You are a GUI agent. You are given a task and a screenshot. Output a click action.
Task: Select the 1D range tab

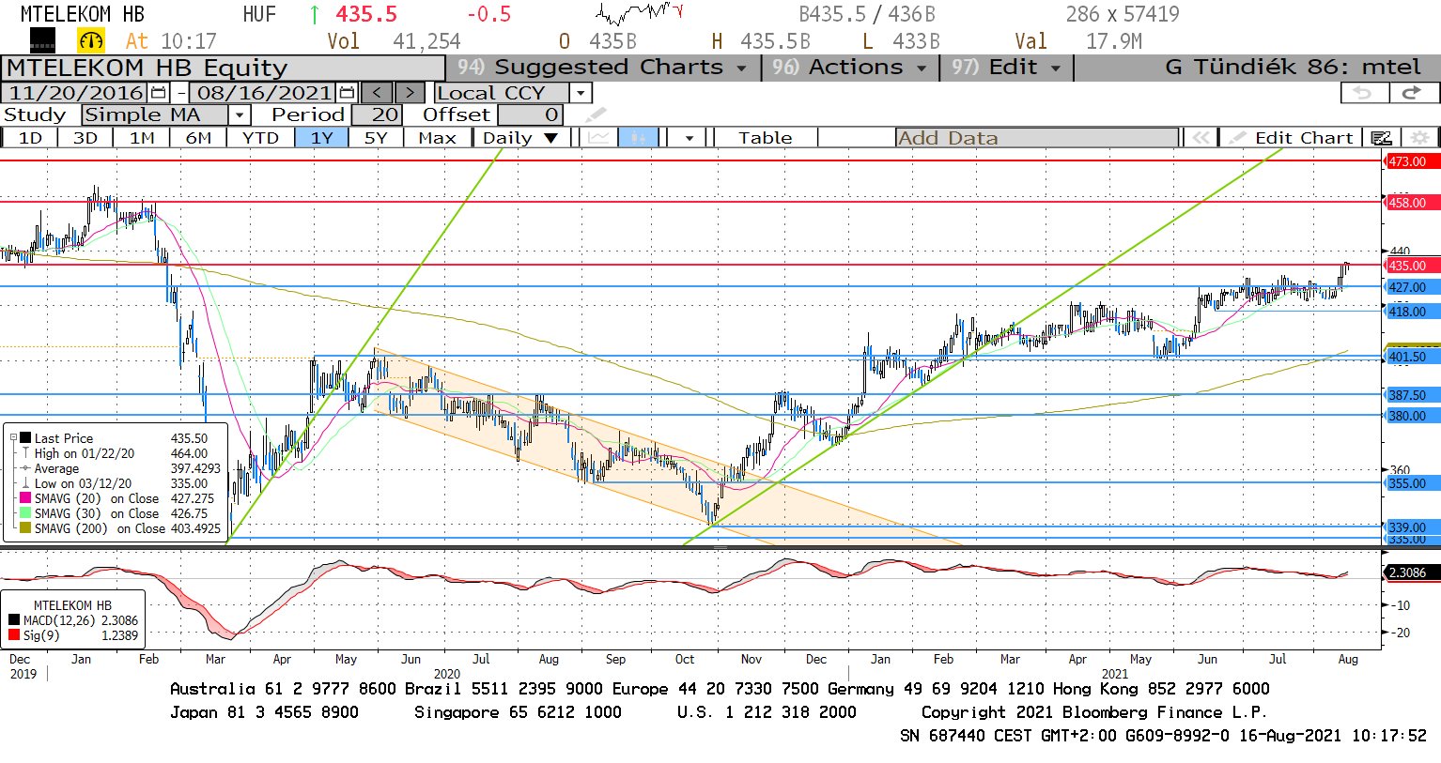coord(30,138)
